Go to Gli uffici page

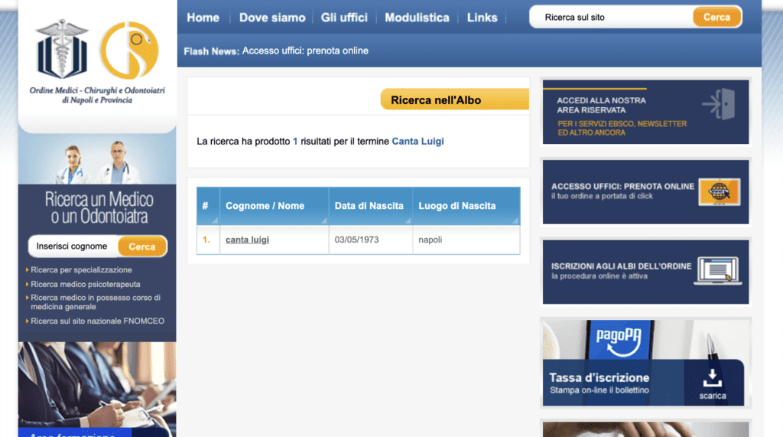[x=344, y=18]
